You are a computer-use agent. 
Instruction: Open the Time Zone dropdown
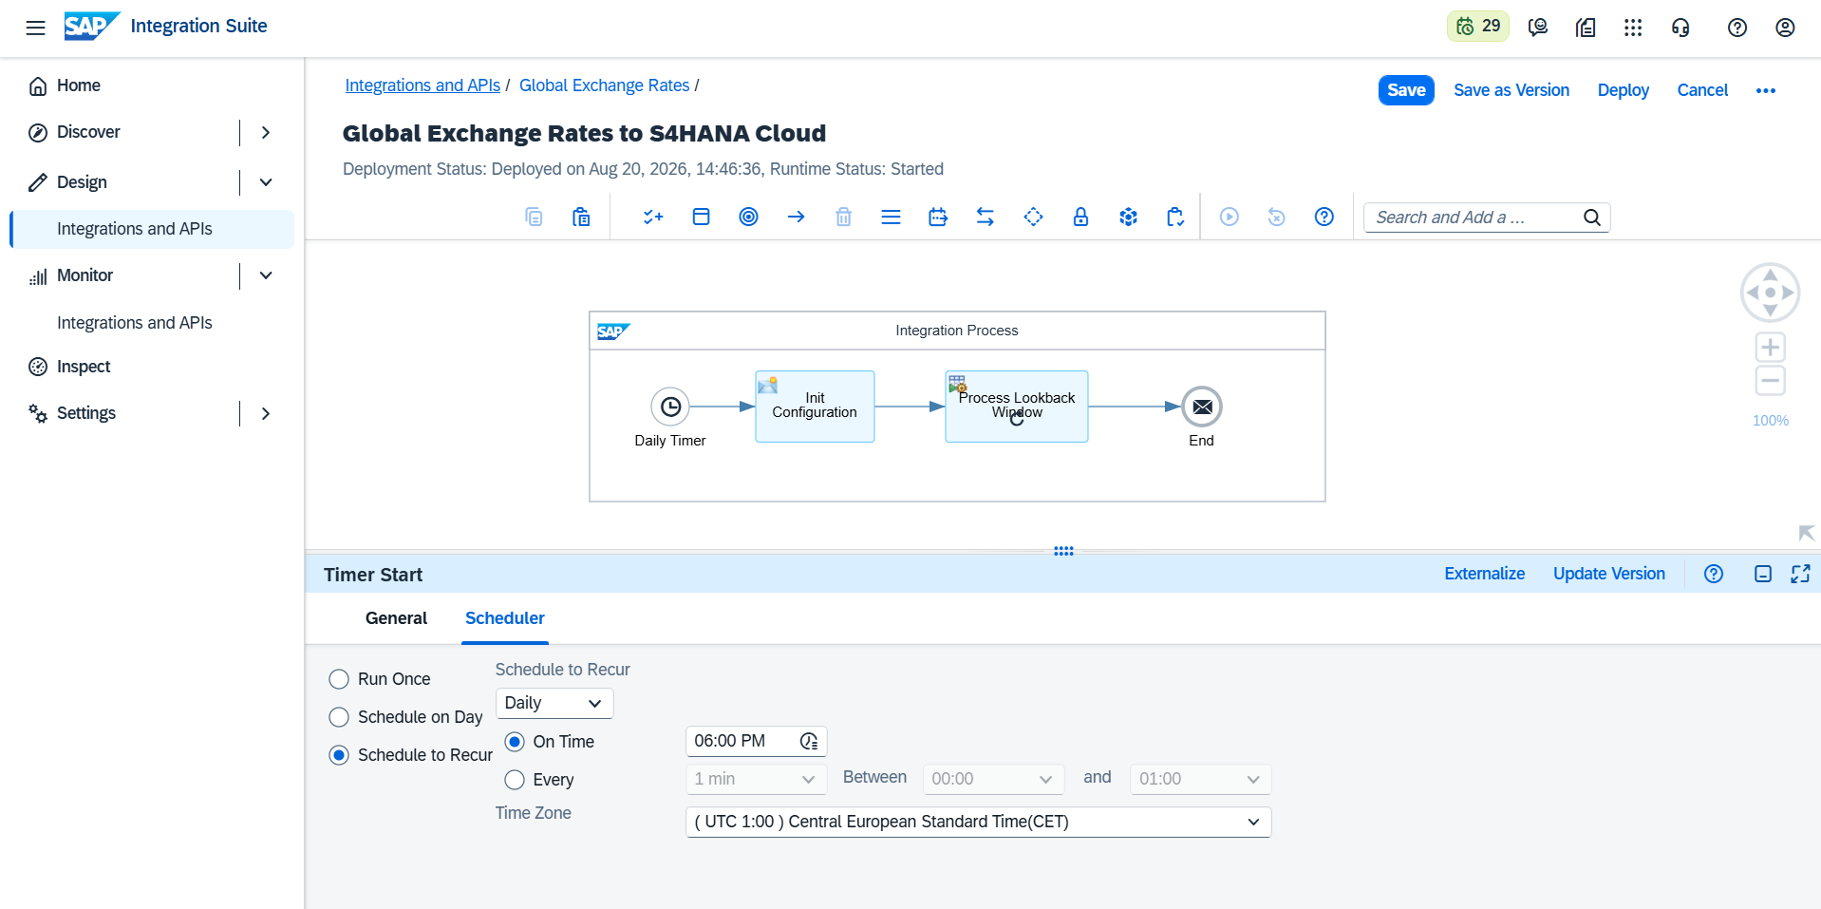(x=978, y=822)
